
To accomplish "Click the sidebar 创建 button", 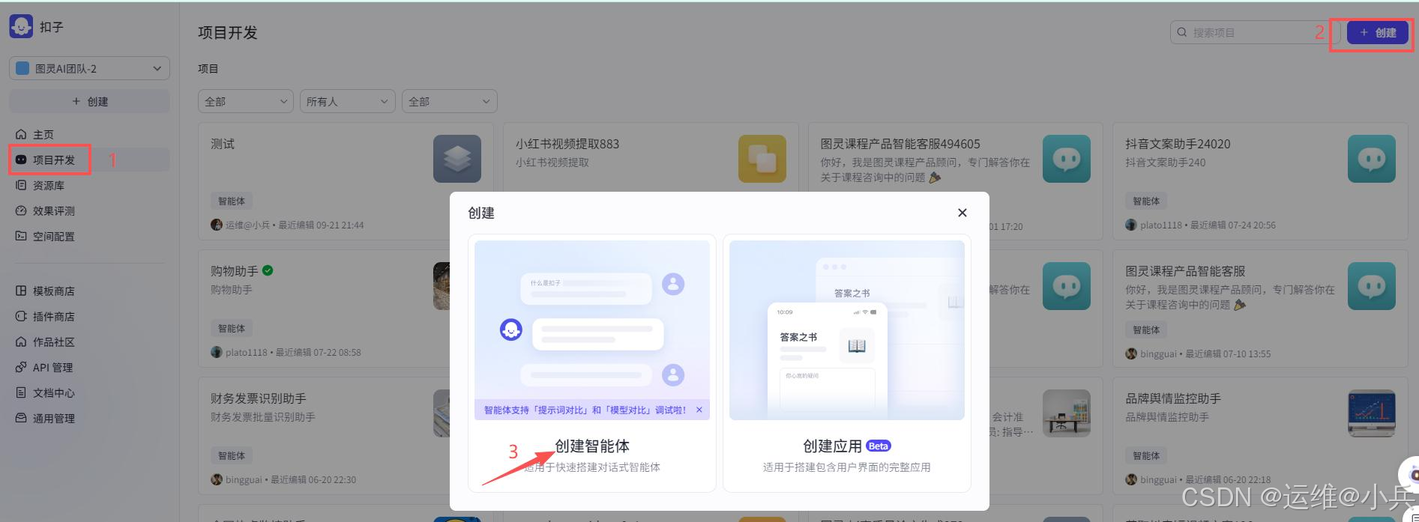I will pos(89,101).
